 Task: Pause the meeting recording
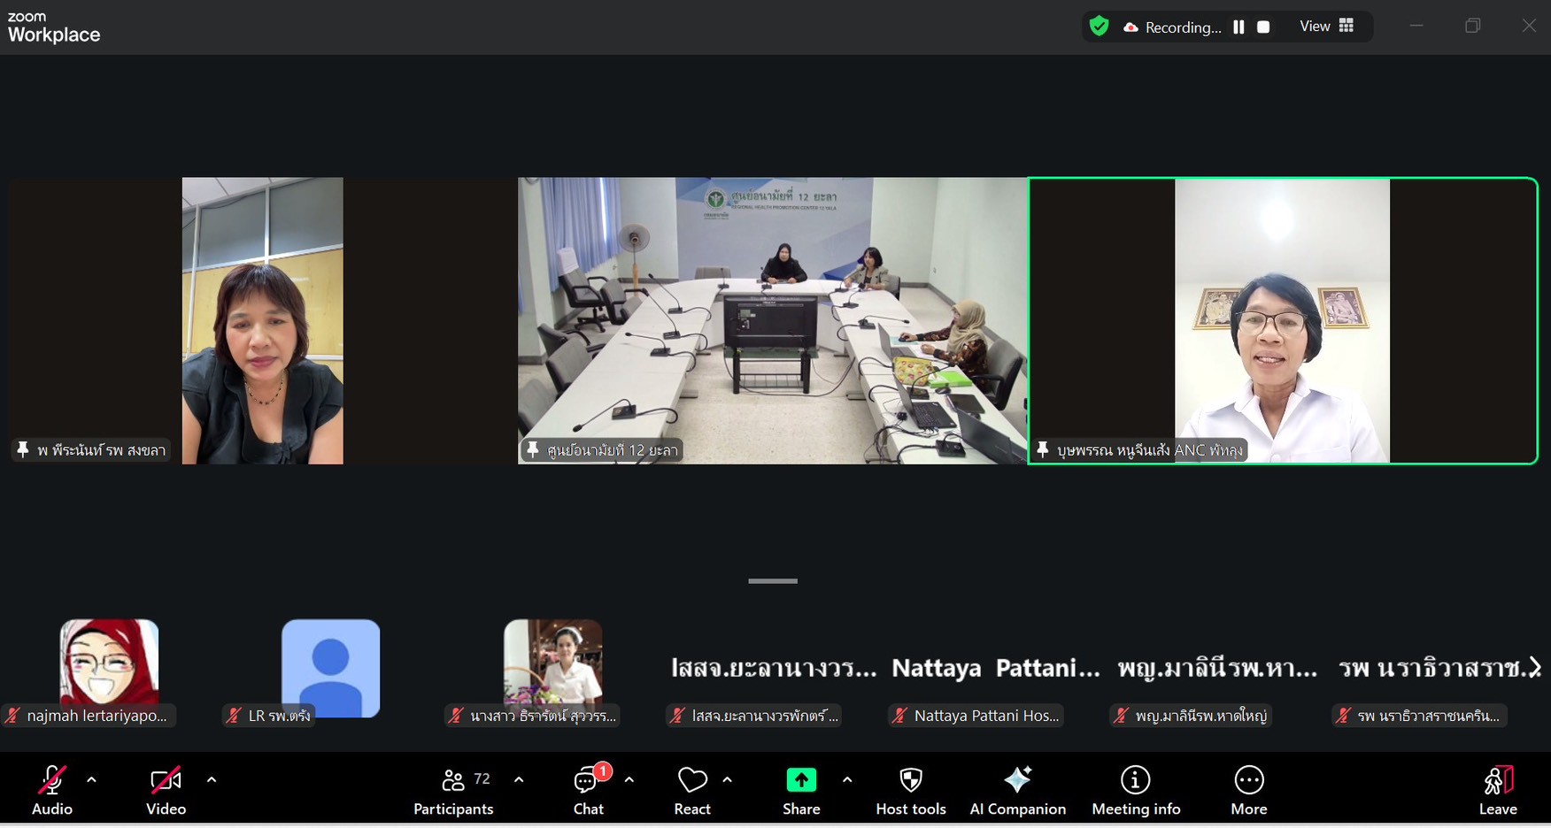tap(1238, 27)
